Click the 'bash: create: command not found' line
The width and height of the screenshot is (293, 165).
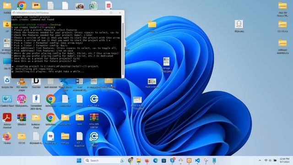(33, 19)
